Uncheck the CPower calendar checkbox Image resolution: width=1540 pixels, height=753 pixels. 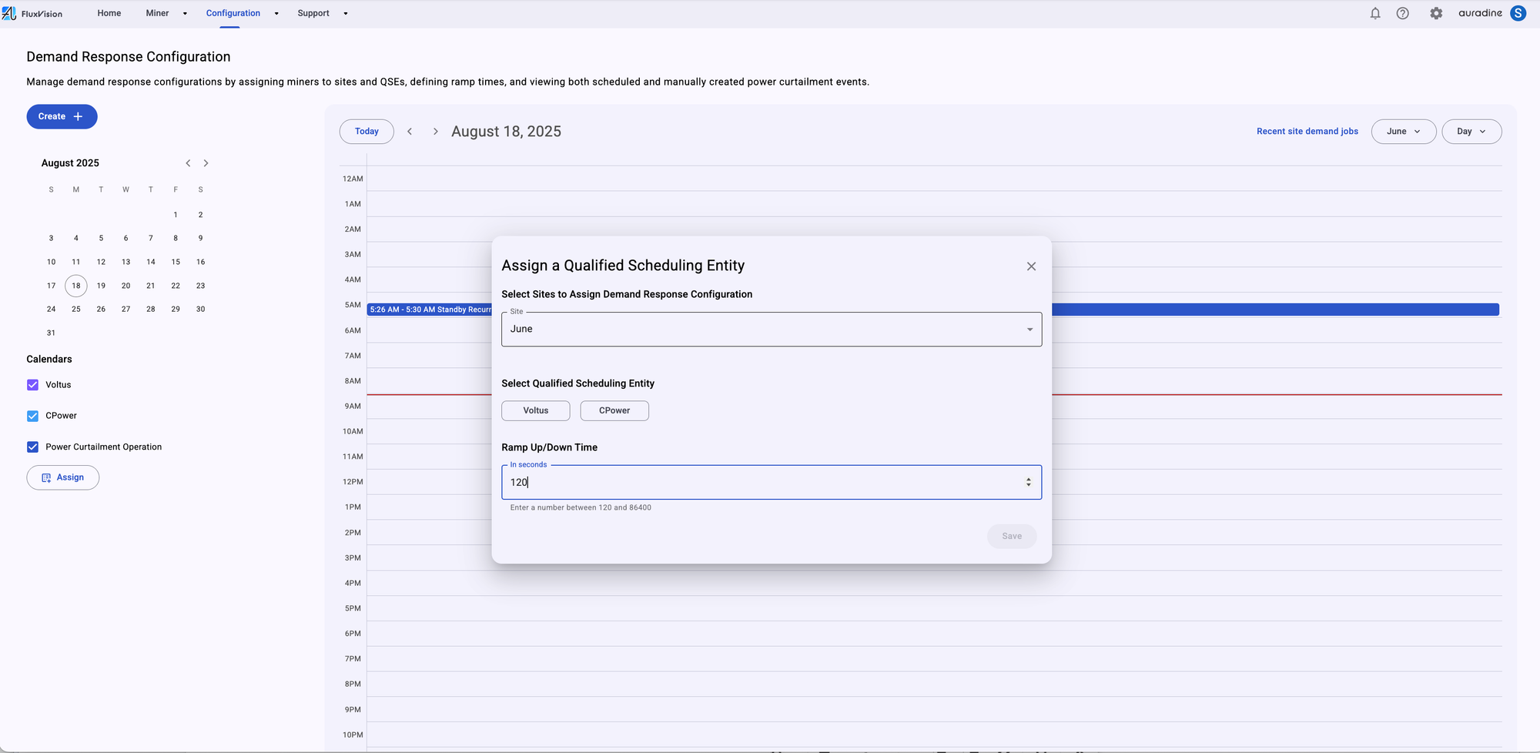coord(32,416)
